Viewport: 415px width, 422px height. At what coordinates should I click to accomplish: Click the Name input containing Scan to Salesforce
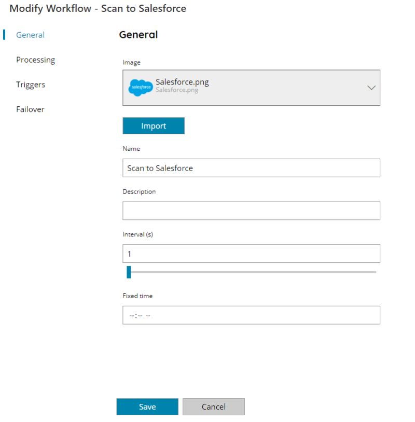pyautogui.click(x=251, y=167)
